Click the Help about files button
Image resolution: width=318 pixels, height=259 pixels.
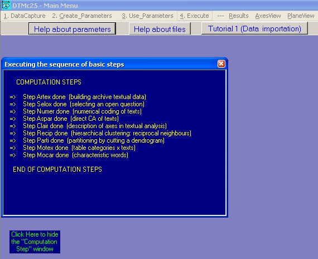[160, 29]
